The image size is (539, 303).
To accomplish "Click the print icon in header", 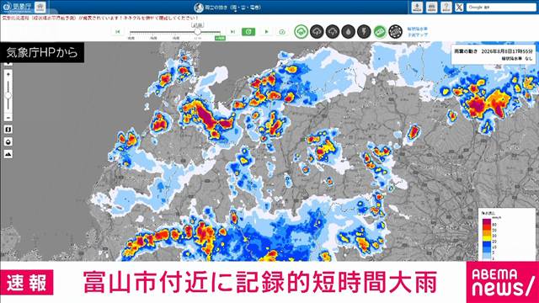I will coord(431,8).
